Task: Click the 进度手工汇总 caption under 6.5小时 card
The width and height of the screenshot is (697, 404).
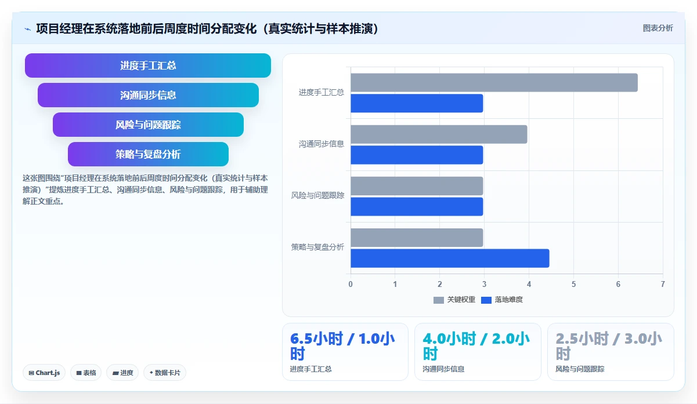Action: point(310,369)
